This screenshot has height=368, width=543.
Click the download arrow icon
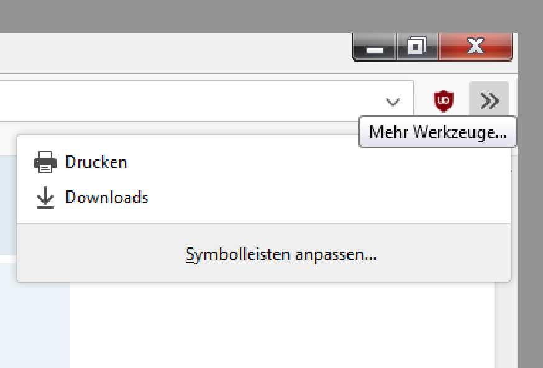tap(45, 198)
